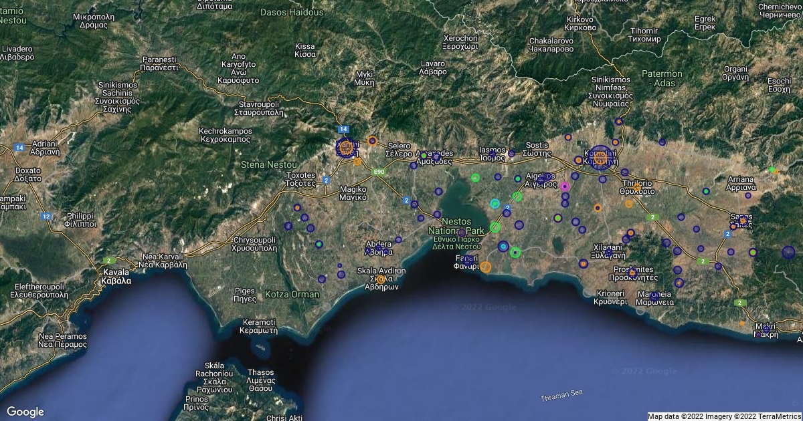Select the bright green marker northeast of Arriana
The image size is (803, 421).
772,170
